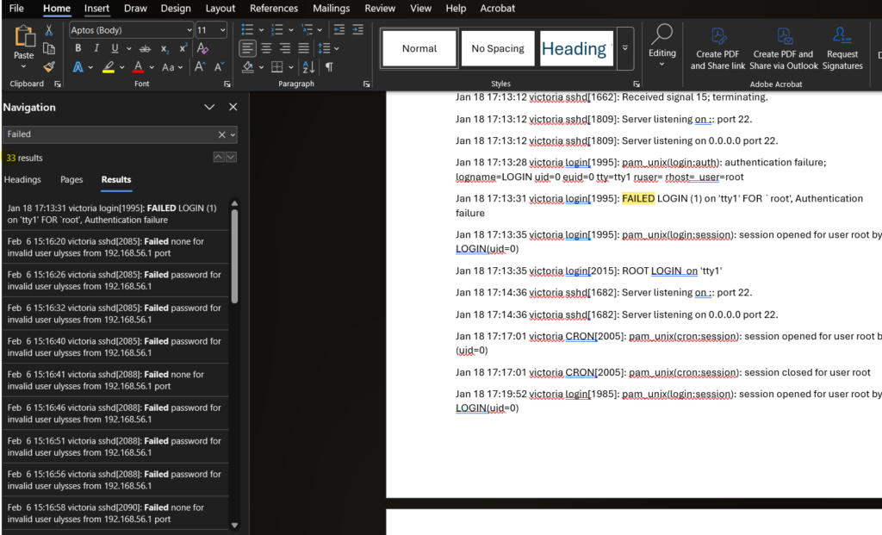The image size is (882, 535).
Task: Clear the navigation search text
Action: pos(221,134)
